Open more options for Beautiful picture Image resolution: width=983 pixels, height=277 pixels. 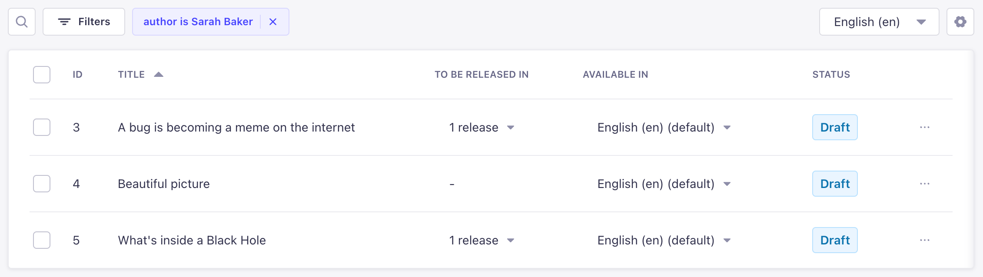(x=925, y=184)
